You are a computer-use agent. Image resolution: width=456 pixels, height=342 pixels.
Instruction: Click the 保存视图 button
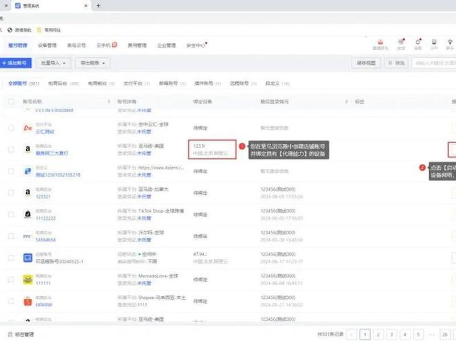(x=366, y=63)
